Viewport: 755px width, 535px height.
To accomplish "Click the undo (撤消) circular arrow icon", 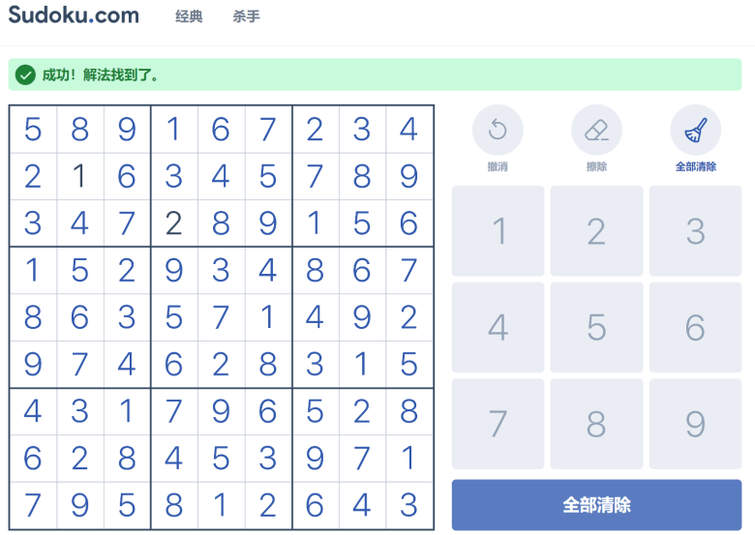I will tap(498, 130).
